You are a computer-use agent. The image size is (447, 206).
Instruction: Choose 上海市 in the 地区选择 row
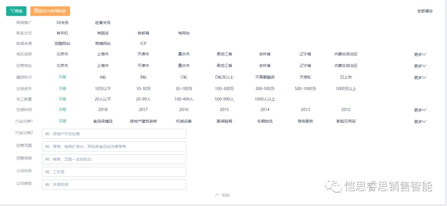tap(103, 54)
